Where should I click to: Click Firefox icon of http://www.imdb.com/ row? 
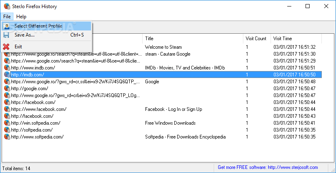click(x=7, y=68)
